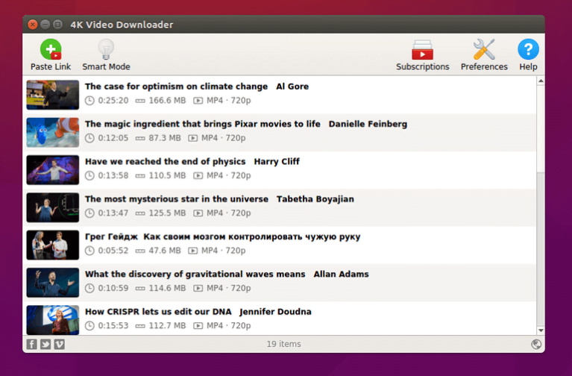Viewport: 572px width, 376px height.
Task: Click the '87.3 MB' file size text
Action: [165, 138]
